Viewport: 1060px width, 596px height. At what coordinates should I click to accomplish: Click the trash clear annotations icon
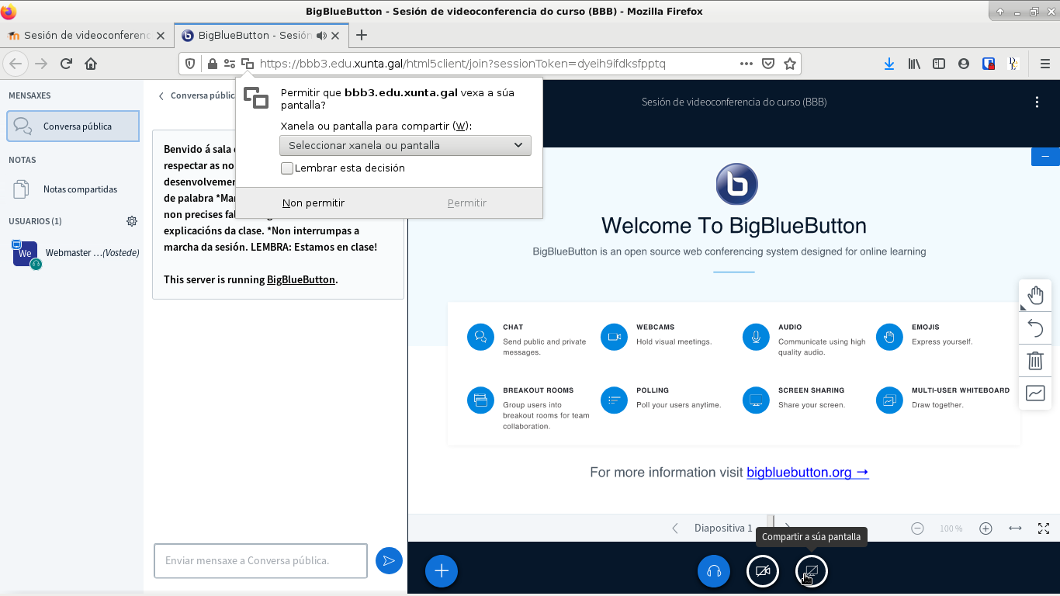pyautogui.click(x=1035, y=361)
